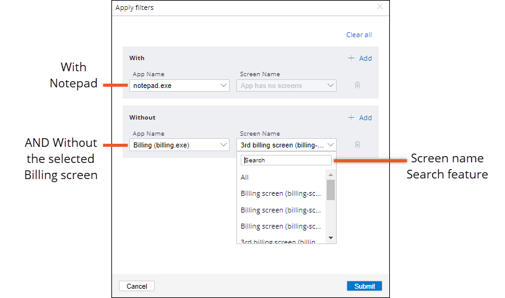Click the 'App has no screens' dropdown
This screenshot has width=505, height=298.
(287, 85)
